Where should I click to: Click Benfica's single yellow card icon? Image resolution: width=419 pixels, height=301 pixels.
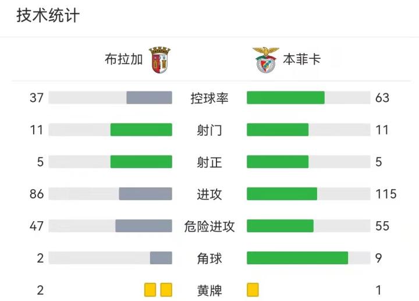pyautogui.click(x=253, y=289)
